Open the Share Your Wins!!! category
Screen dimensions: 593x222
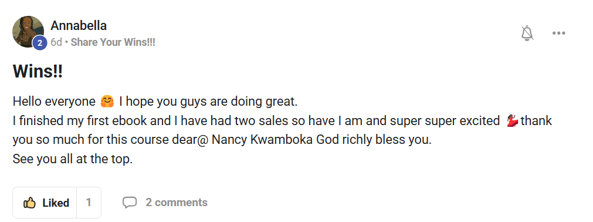[113, 42]
